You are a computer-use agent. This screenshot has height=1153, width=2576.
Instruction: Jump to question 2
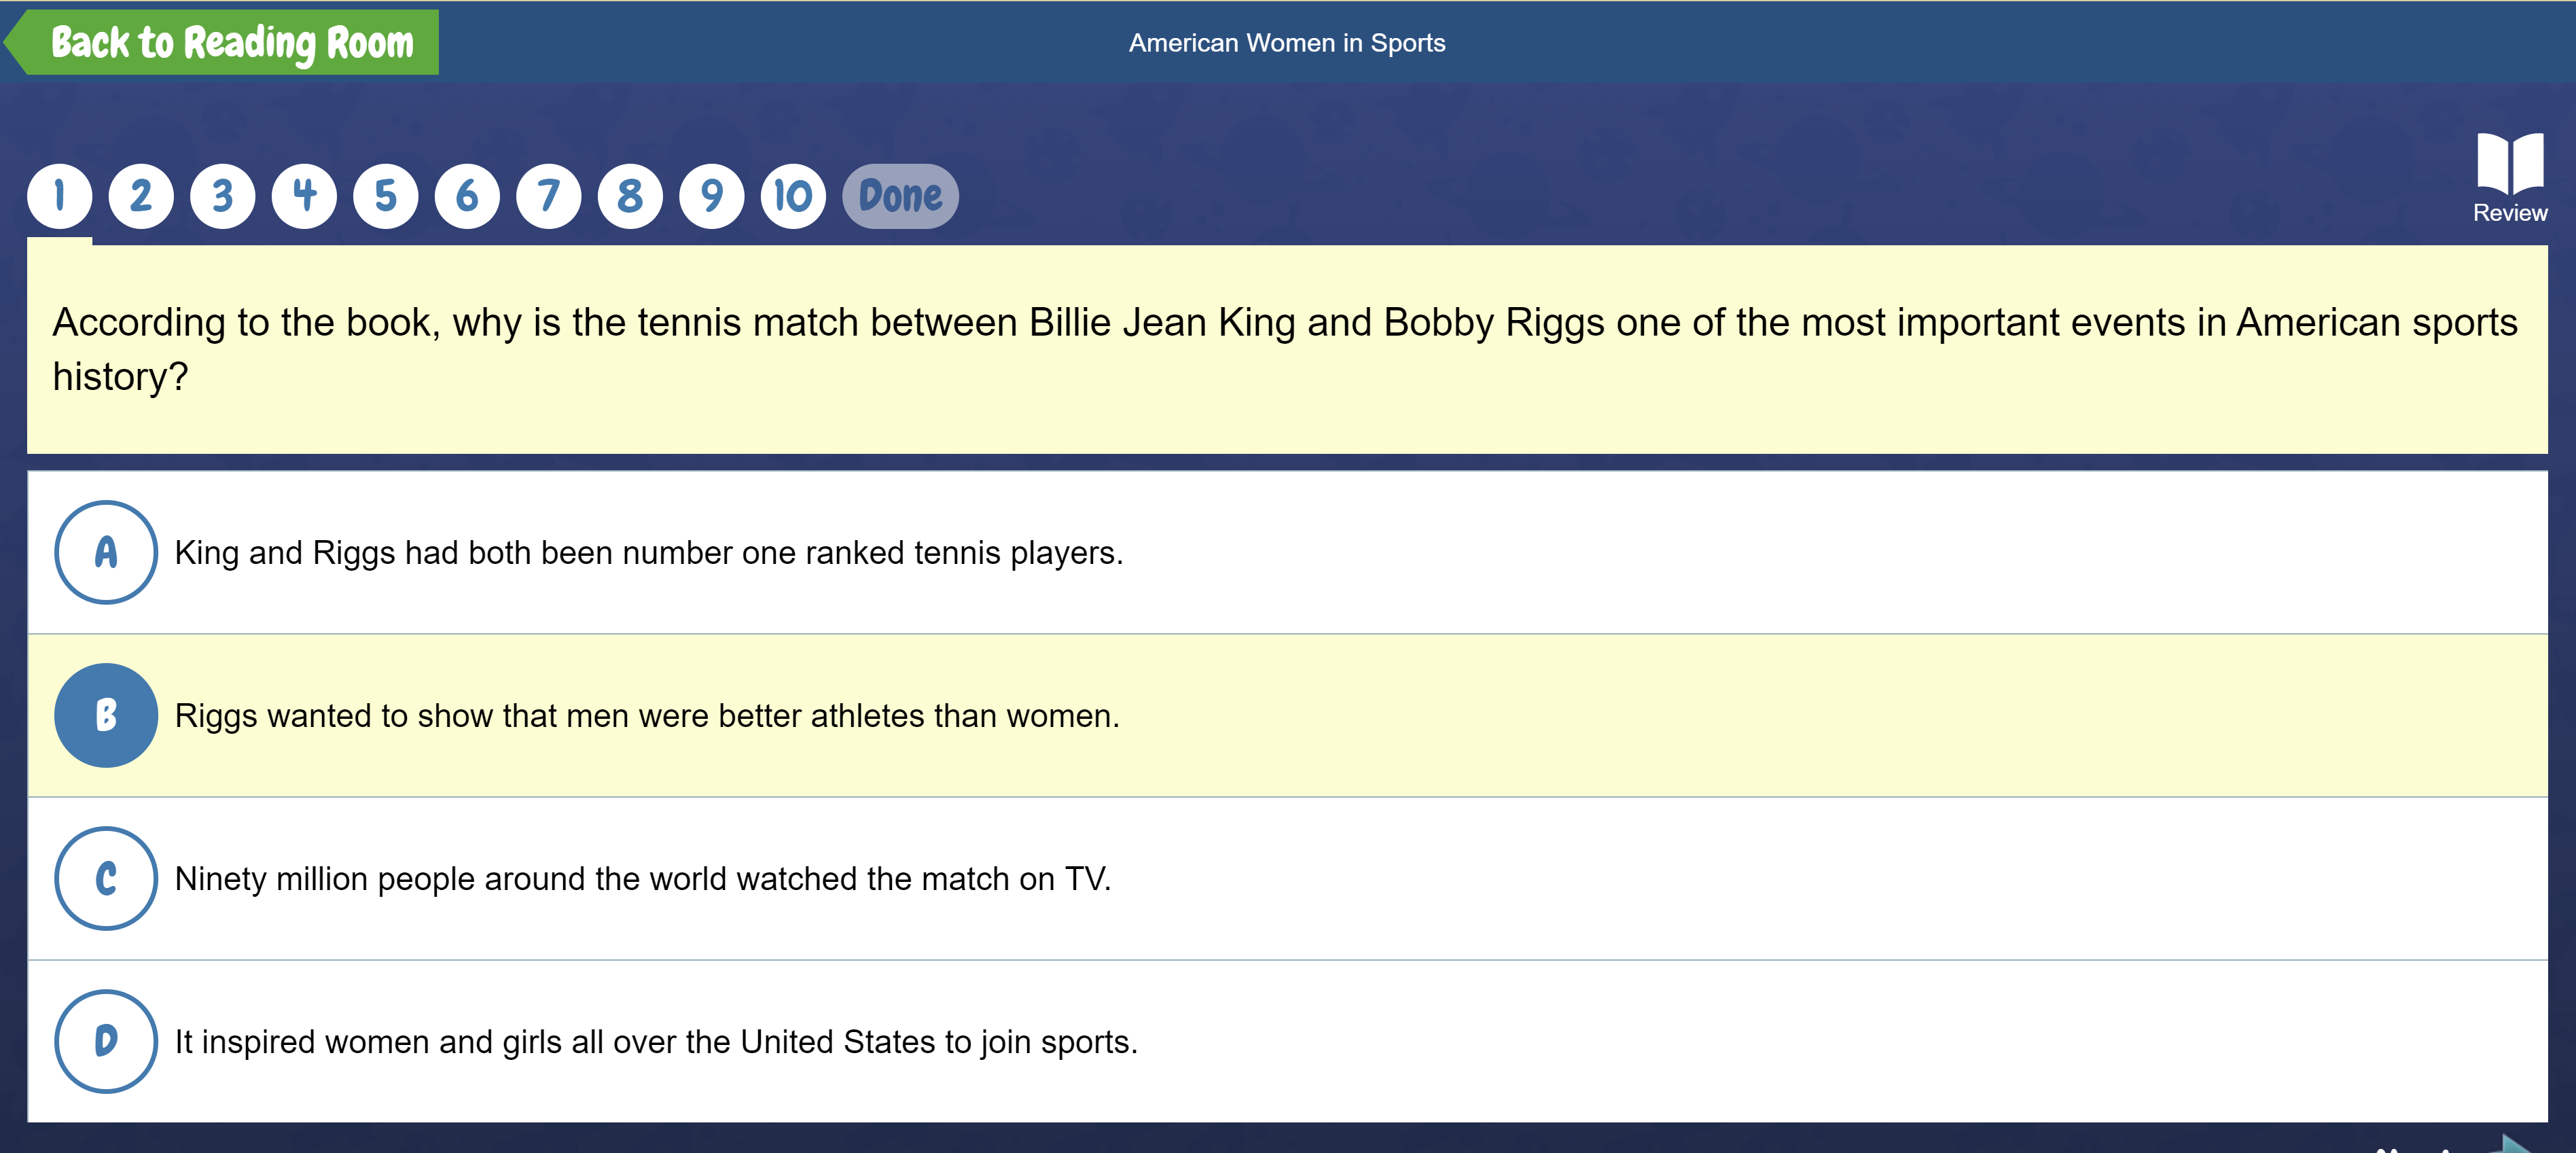coord(141,196)
